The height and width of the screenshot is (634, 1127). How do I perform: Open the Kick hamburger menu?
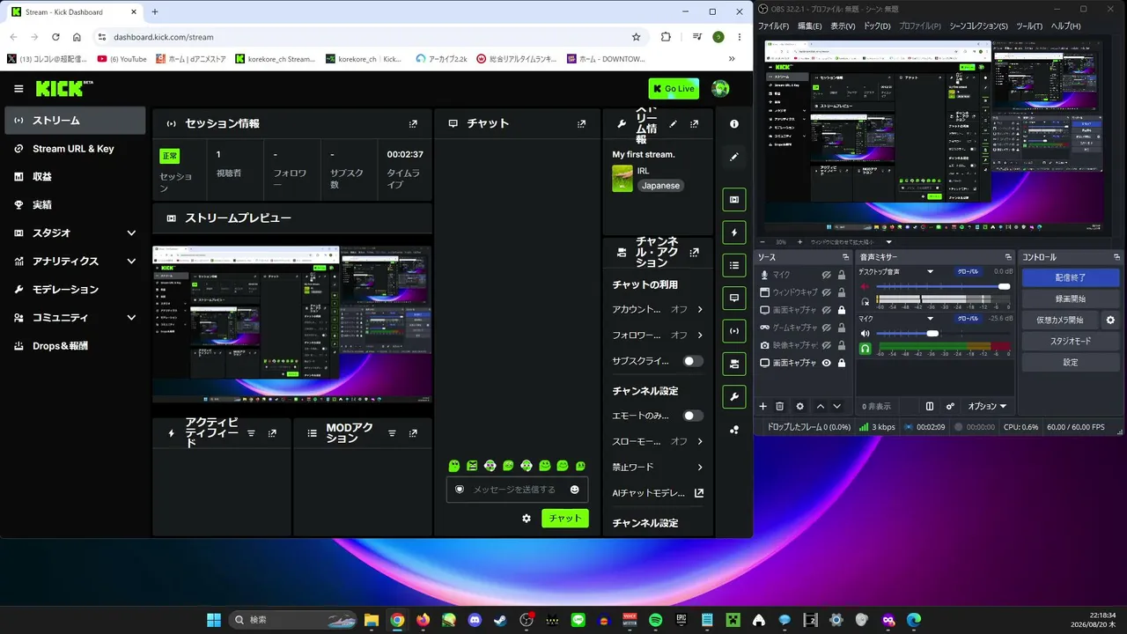tap(18, 89)
